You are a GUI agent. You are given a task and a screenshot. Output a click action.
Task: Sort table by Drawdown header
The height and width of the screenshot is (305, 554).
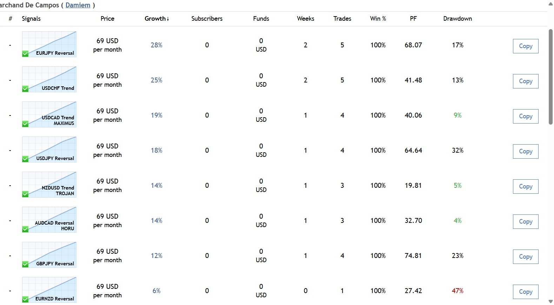[x=457, y=19]
